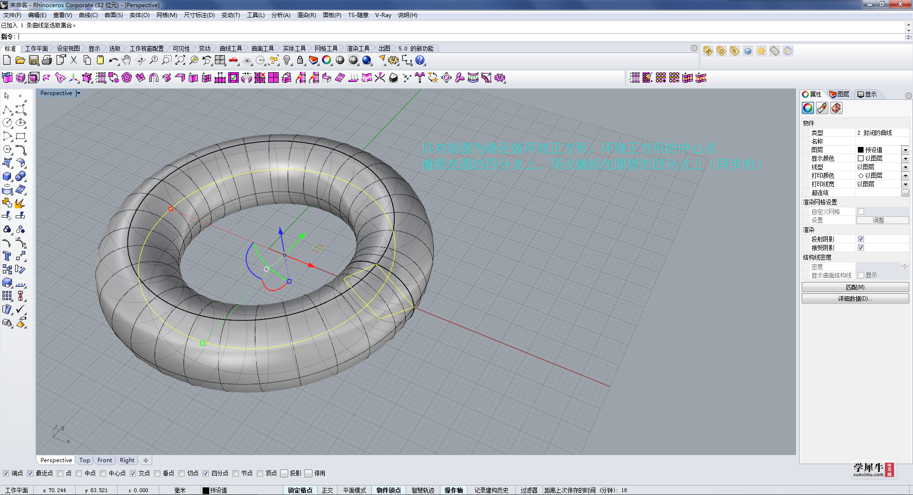913x495 pixels.
Task: Click the checkmark Check objects icon
Action: click(20, 310)
